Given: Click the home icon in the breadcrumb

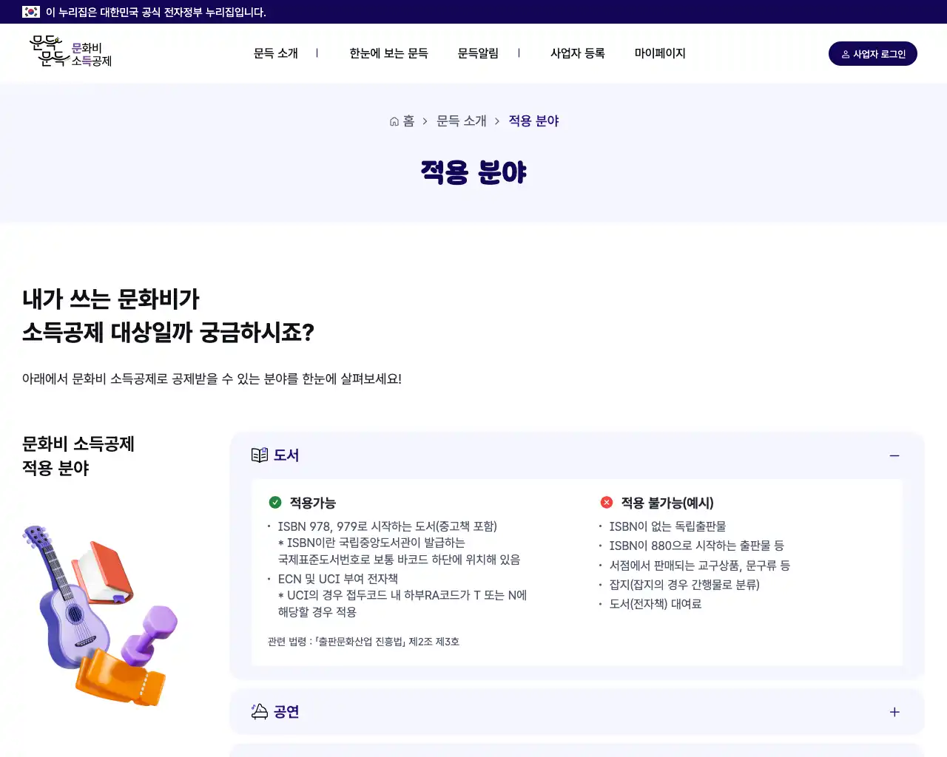Looking at the screenshot, I should (x=393, y=120).
